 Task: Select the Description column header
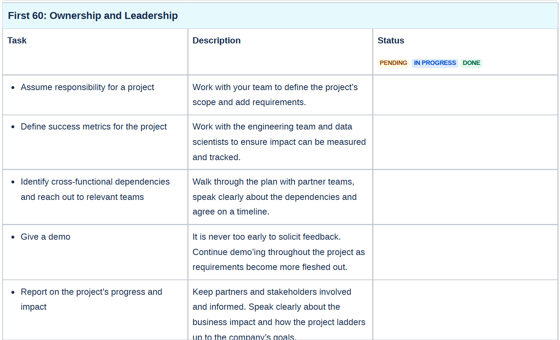point(217,40)
